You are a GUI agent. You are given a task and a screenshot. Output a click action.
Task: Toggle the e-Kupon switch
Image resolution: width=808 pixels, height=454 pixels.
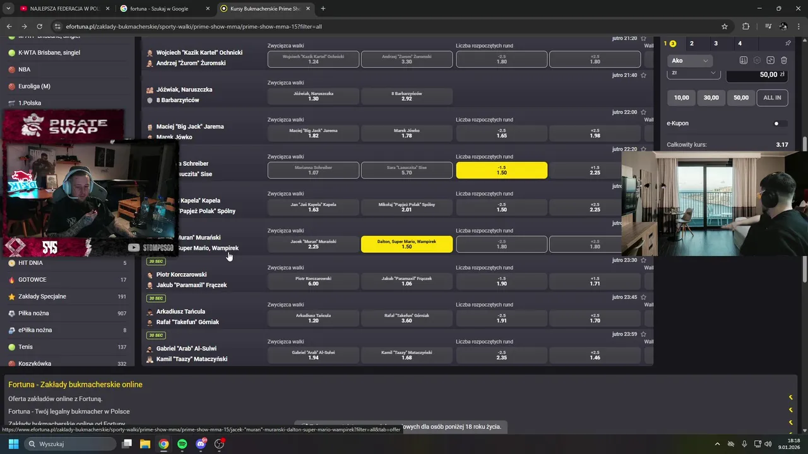click(780, 124)
